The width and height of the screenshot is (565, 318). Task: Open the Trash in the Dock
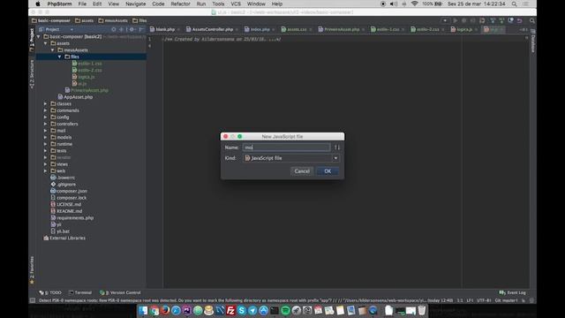[422, 310]
